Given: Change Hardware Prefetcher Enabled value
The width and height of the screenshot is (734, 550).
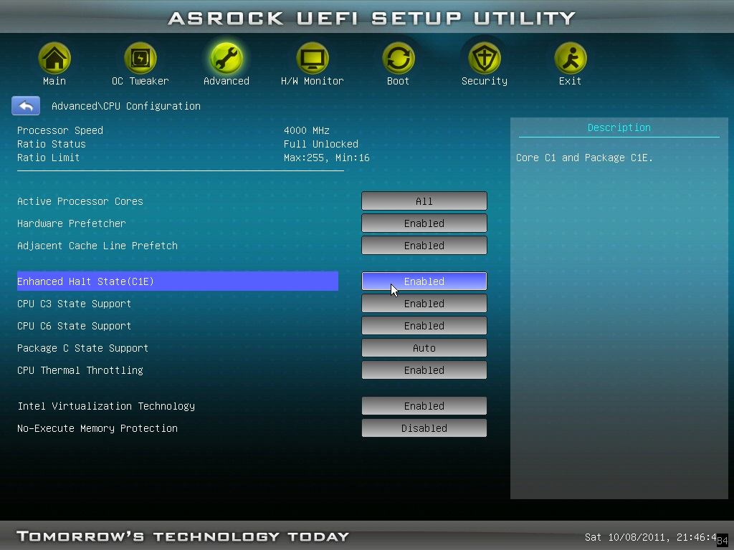Looking at the screenshot, I should (x=424, y=223).
